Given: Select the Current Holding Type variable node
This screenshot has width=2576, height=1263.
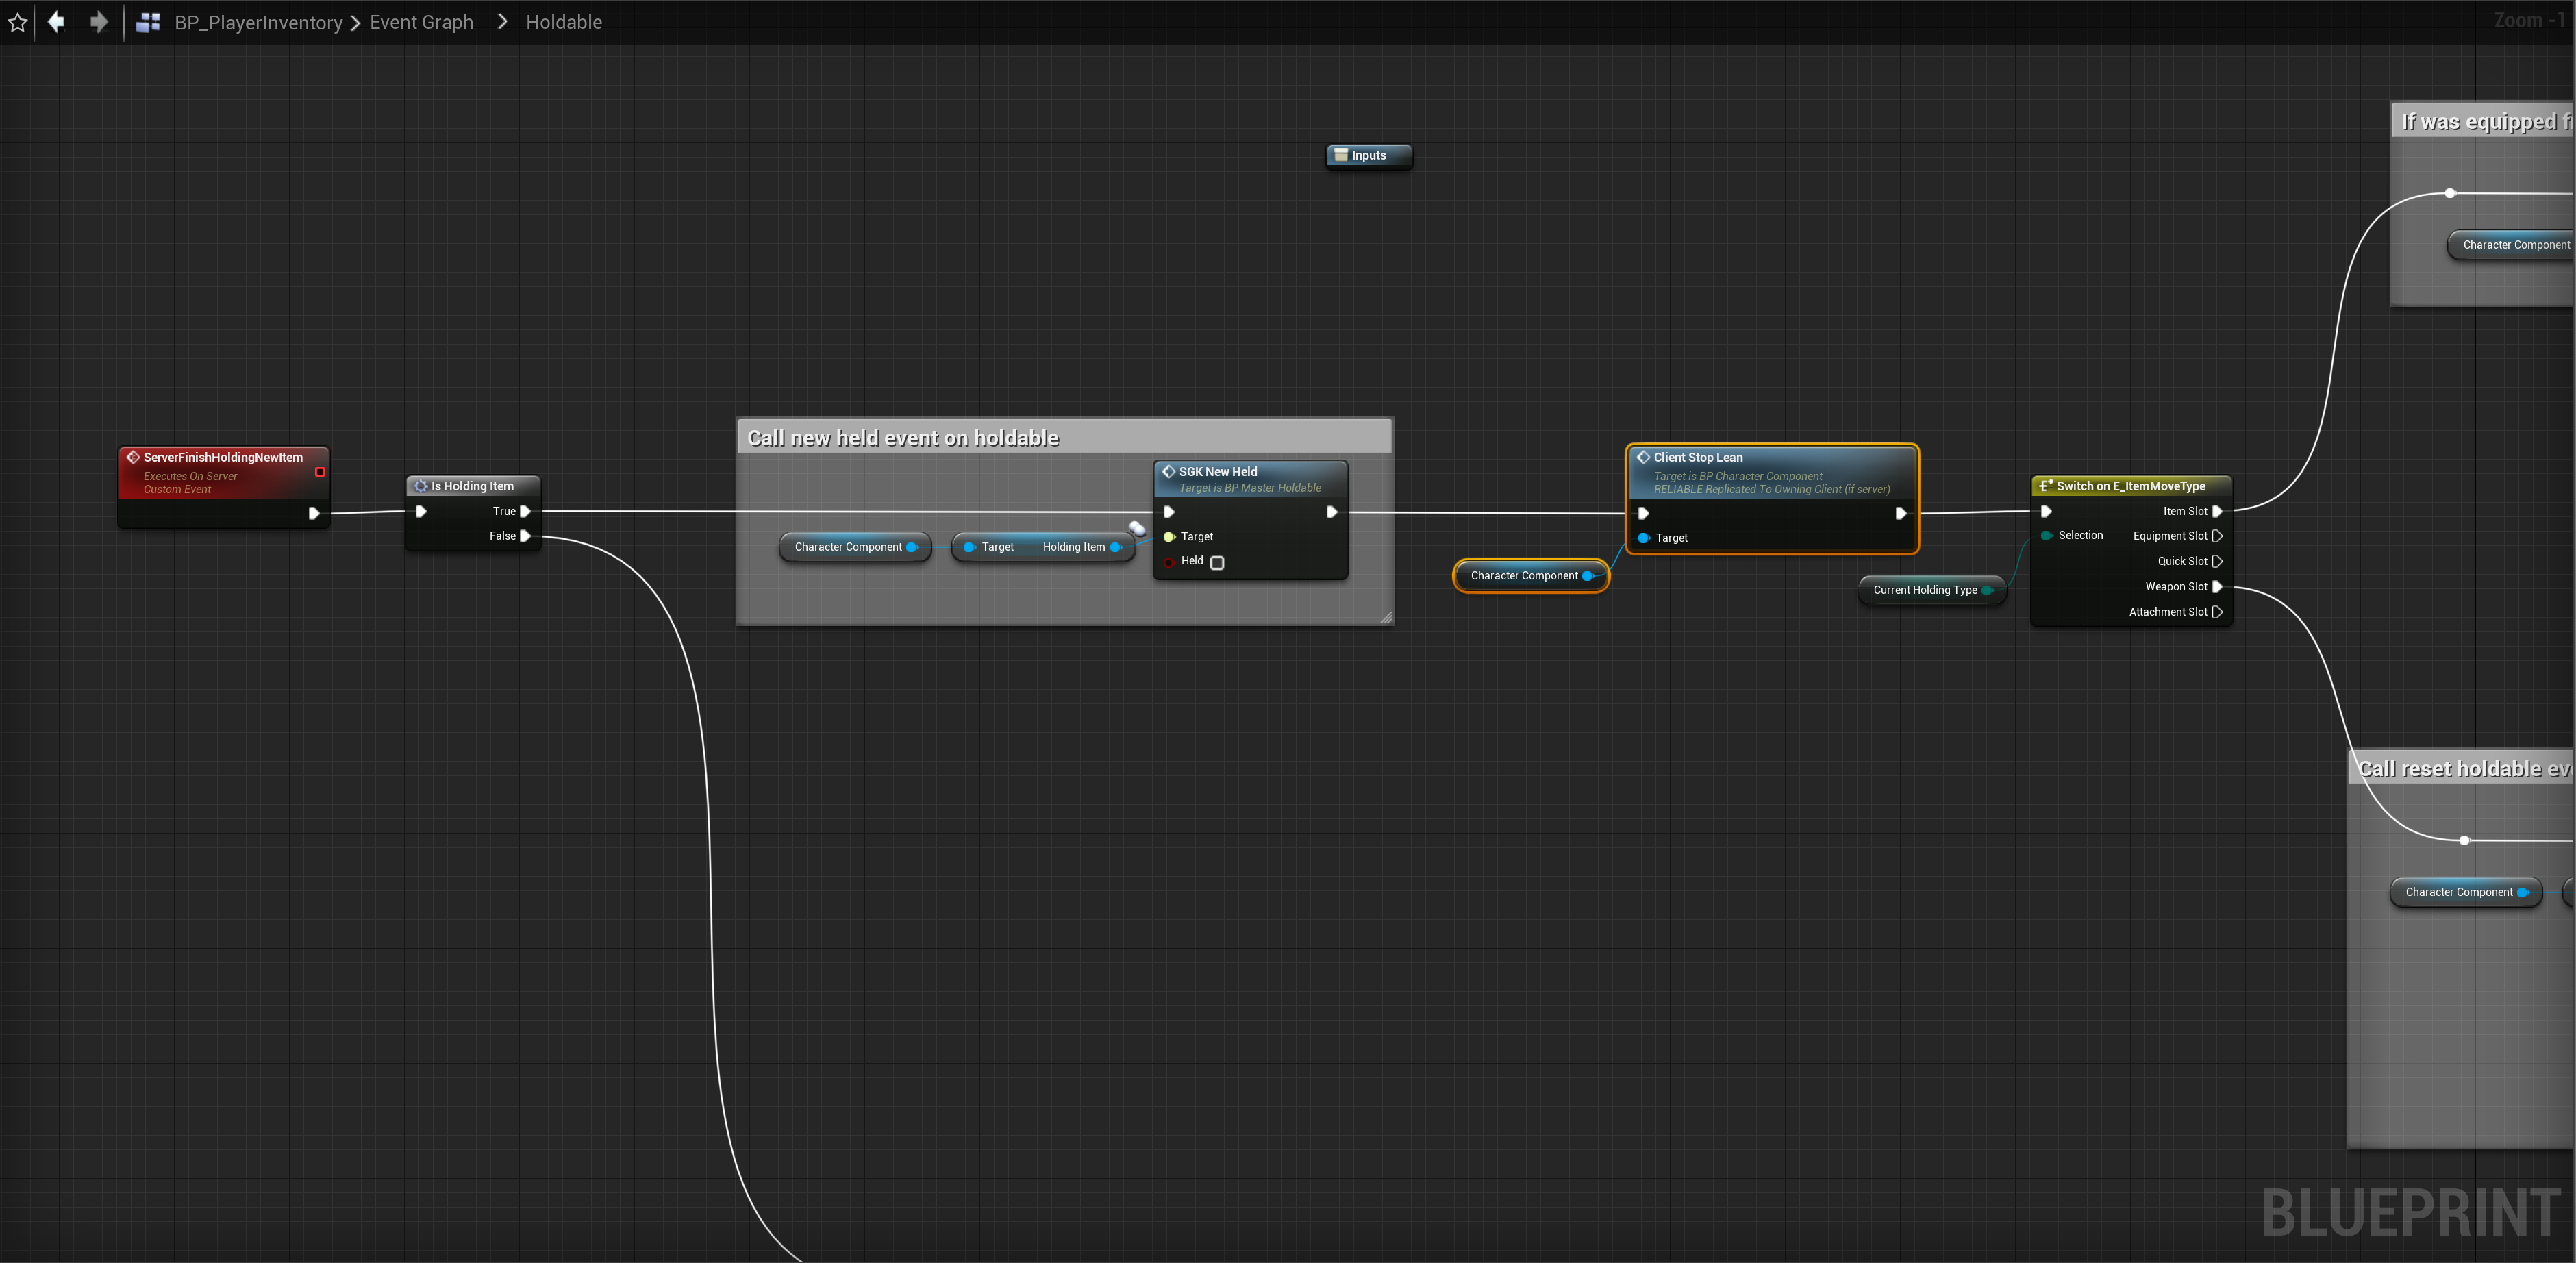Looking at the screenshot, I should pos(1924,590).
